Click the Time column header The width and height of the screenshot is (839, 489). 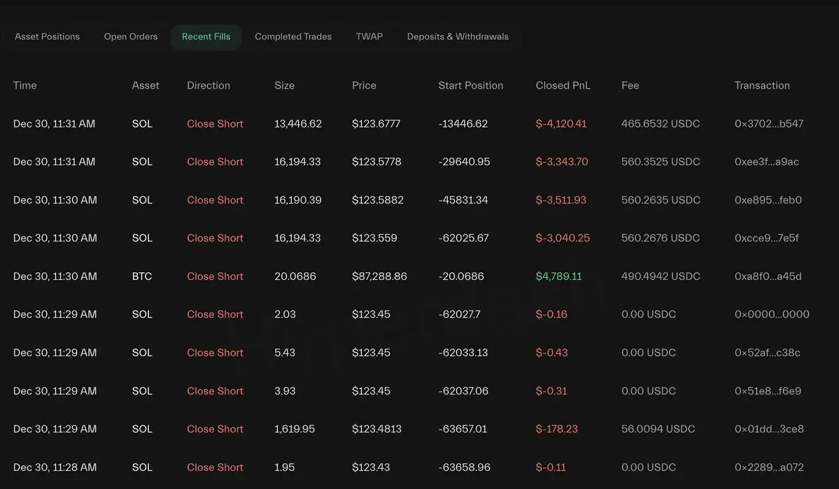click(x=24, y=85)
